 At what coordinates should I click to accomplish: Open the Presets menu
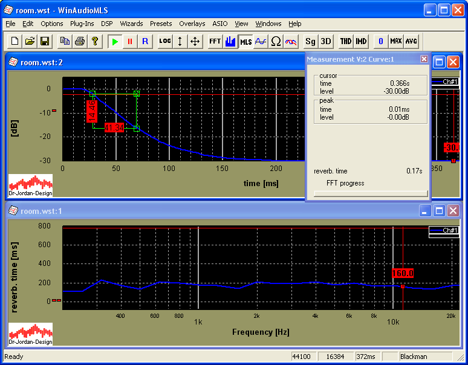(161, 24)
